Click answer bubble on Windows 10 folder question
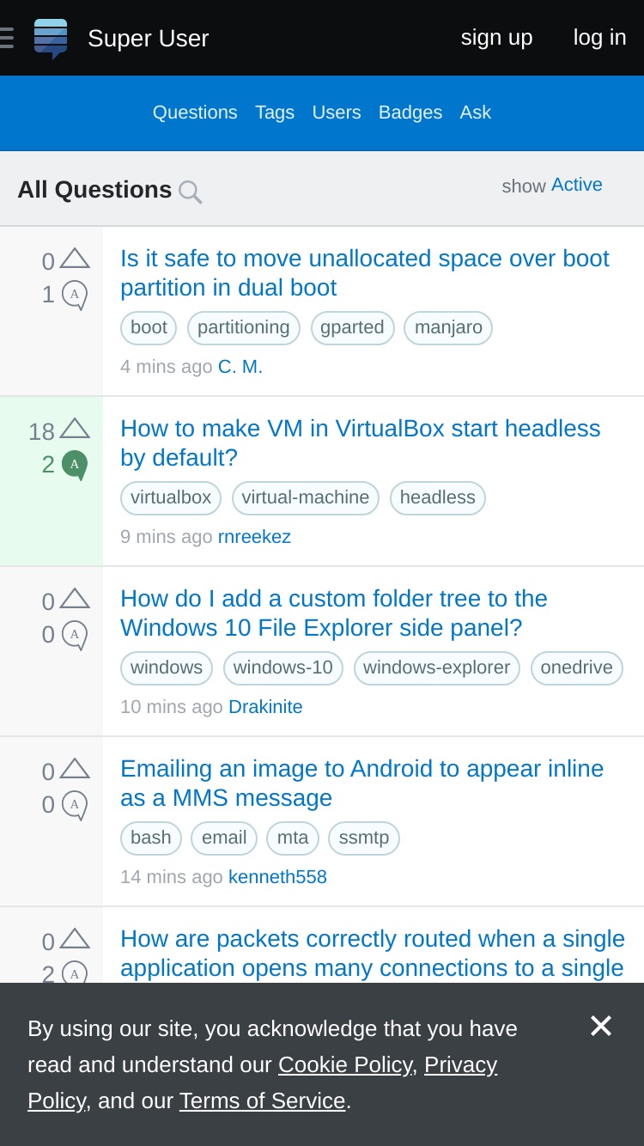This screenshot has width=644, height=1146. [75, 635]
